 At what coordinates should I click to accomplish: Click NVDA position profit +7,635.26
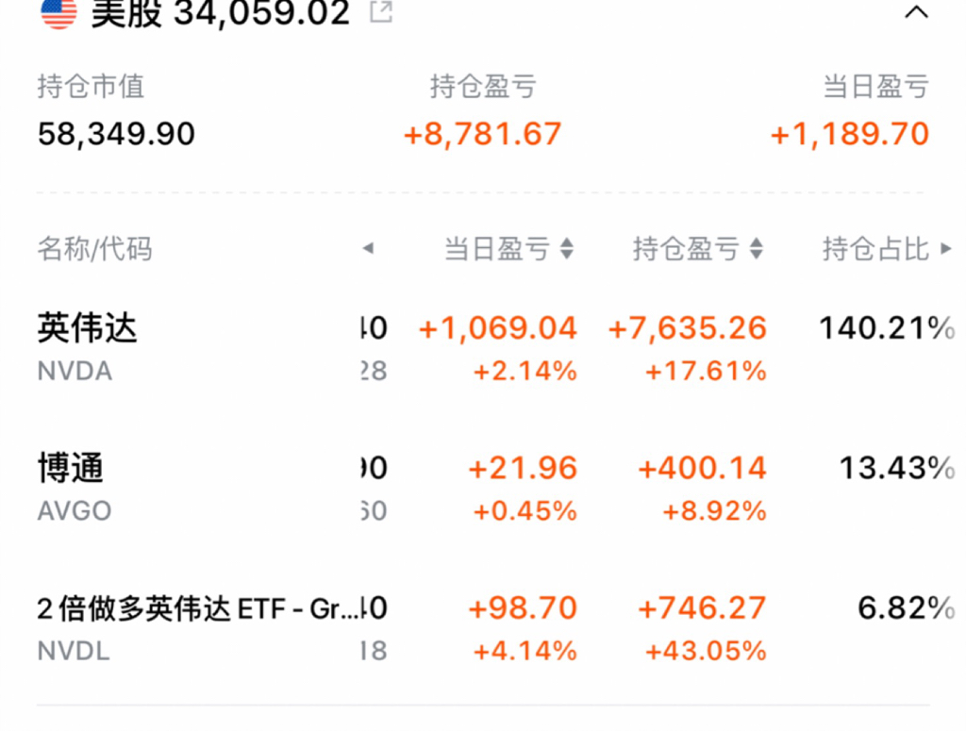(687, 327)
